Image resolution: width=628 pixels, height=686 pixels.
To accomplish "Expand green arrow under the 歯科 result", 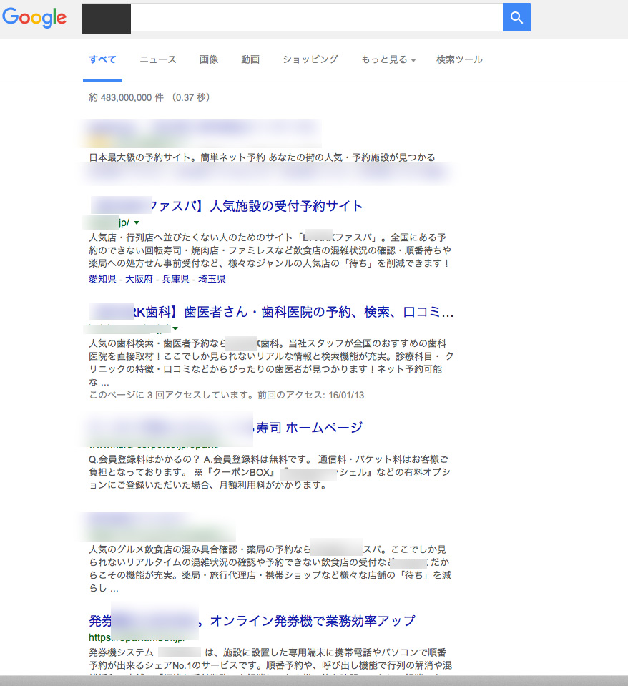I will click(175, 328).
